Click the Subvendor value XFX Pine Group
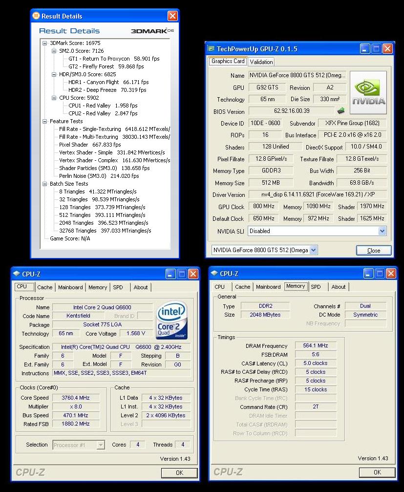This screenshot has width=404, height=492. (x=352, y=123)
